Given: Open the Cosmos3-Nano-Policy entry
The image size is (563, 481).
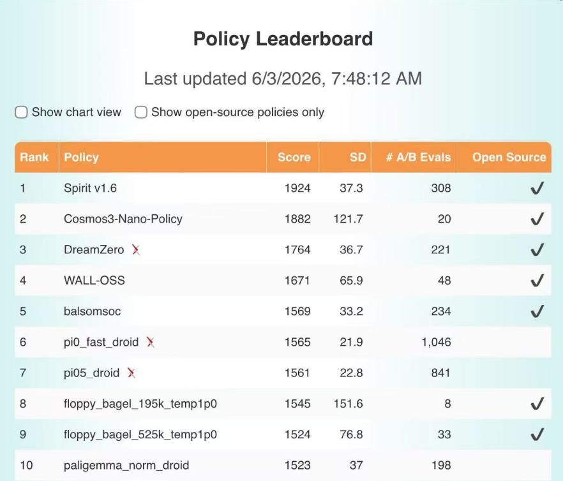Looking at the screenshot, I should coord(123,219).
